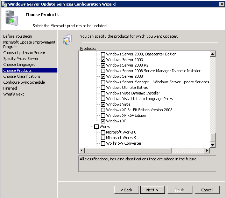The image size is (226, 198).
Task: Click the Back button
Action: point(127,190)
